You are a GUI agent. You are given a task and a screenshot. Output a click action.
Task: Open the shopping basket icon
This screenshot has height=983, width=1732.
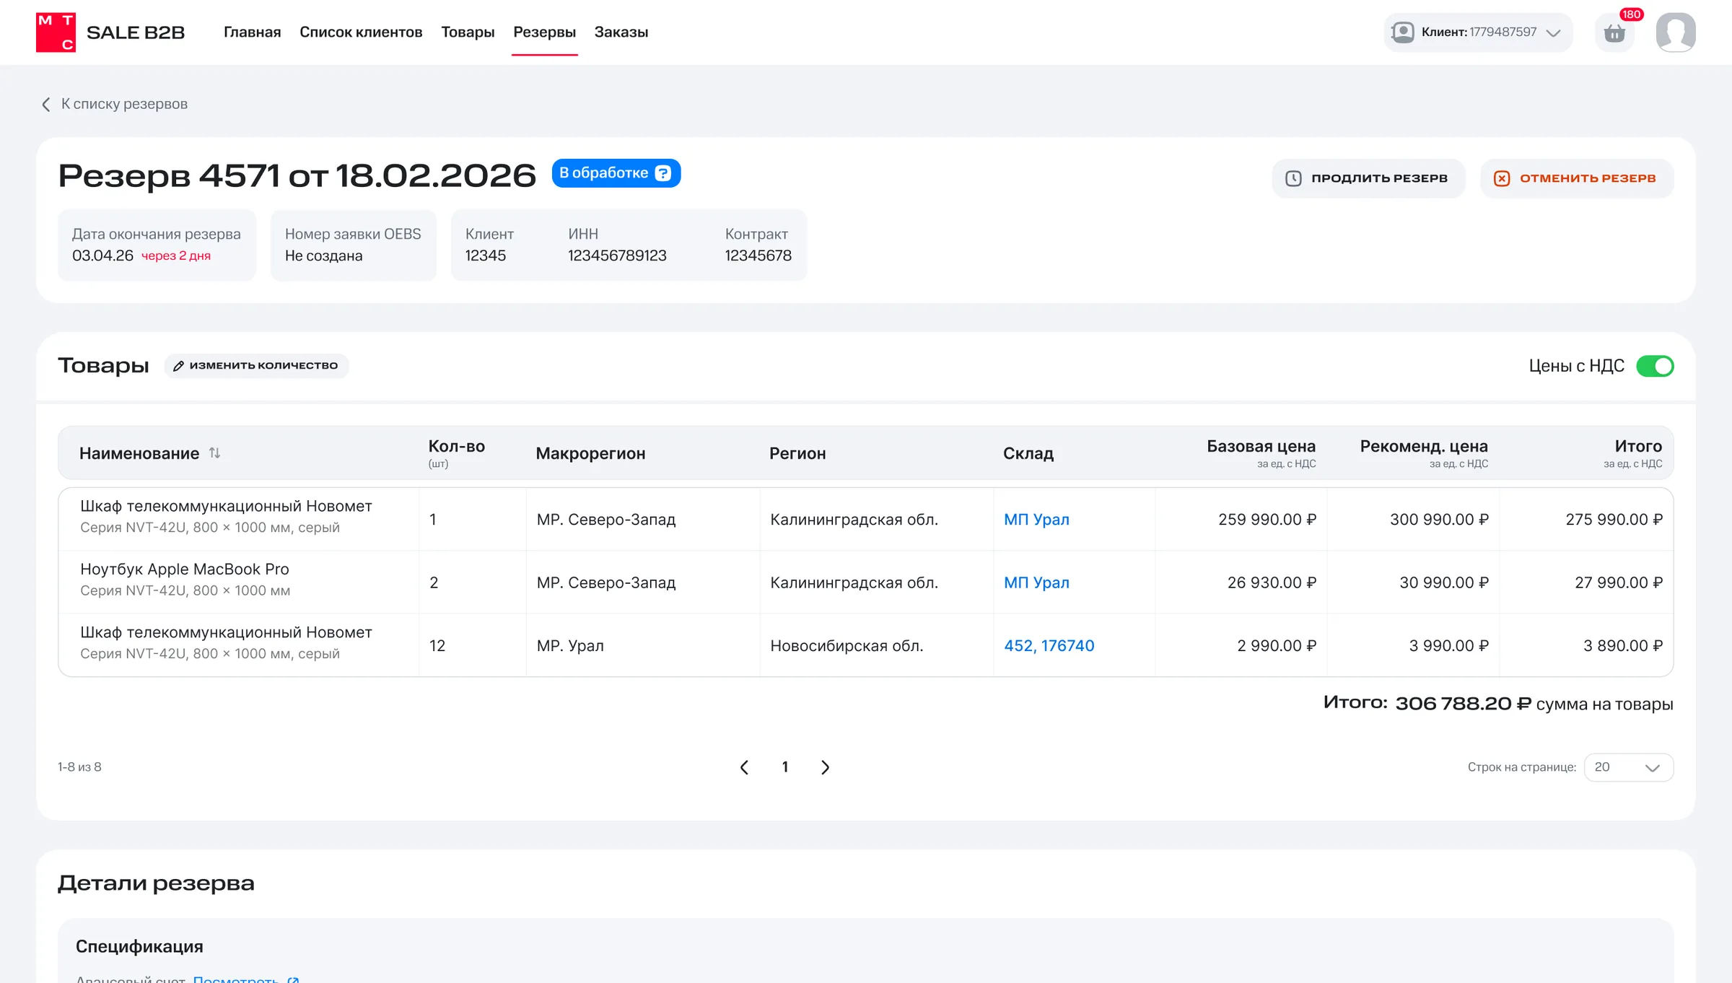point(1614,32)
